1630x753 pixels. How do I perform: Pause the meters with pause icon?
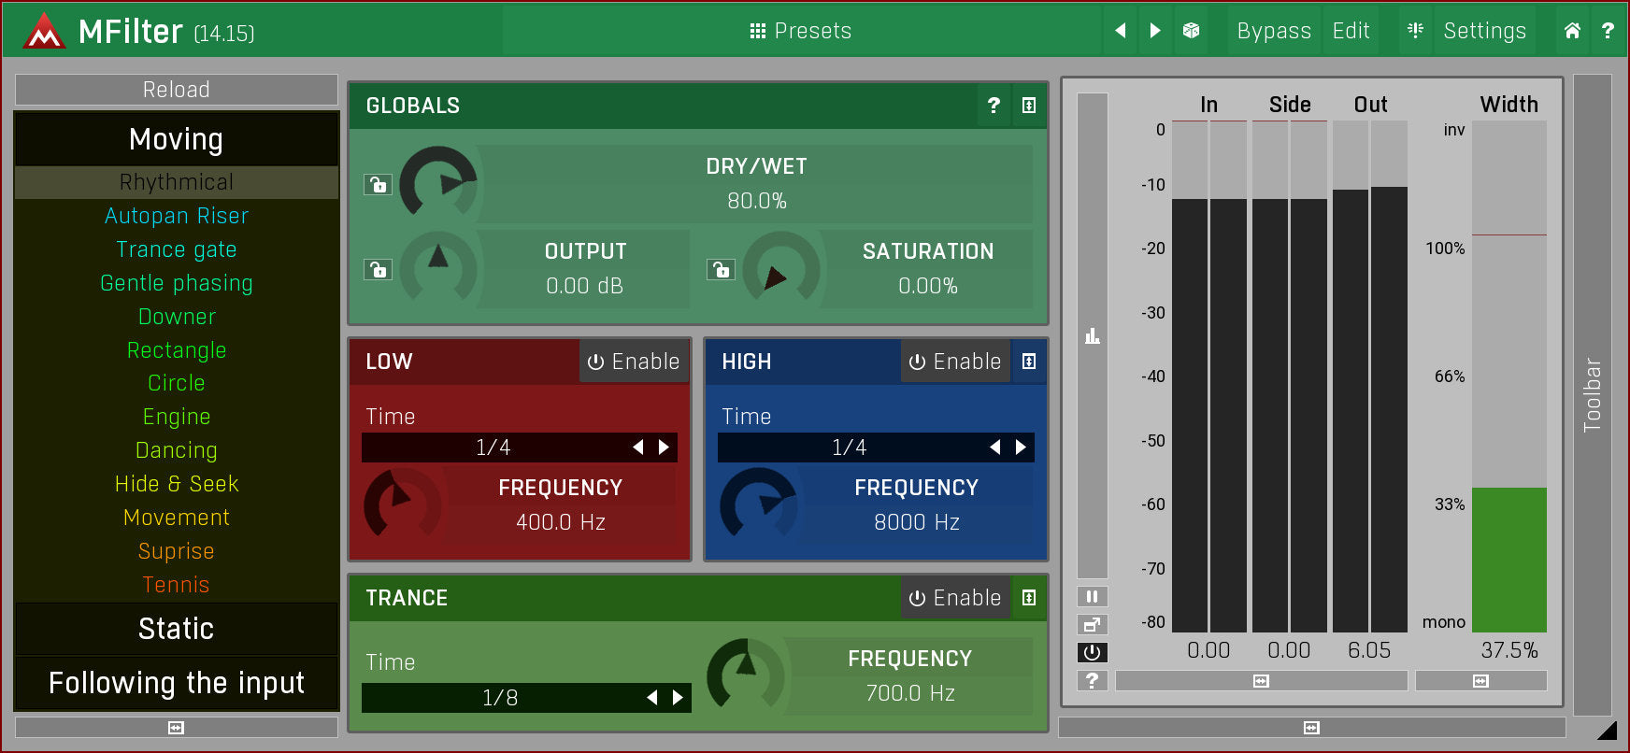(x=1092, y=596)
